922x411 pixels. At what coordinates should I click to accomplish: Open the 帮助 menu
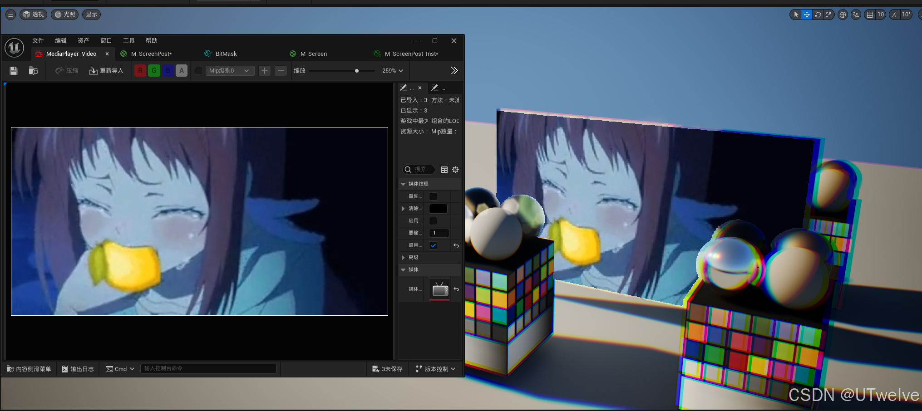click(x=152, y=40)
